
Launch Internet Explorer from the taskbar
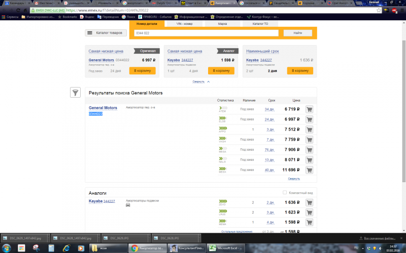click(66, 248)
